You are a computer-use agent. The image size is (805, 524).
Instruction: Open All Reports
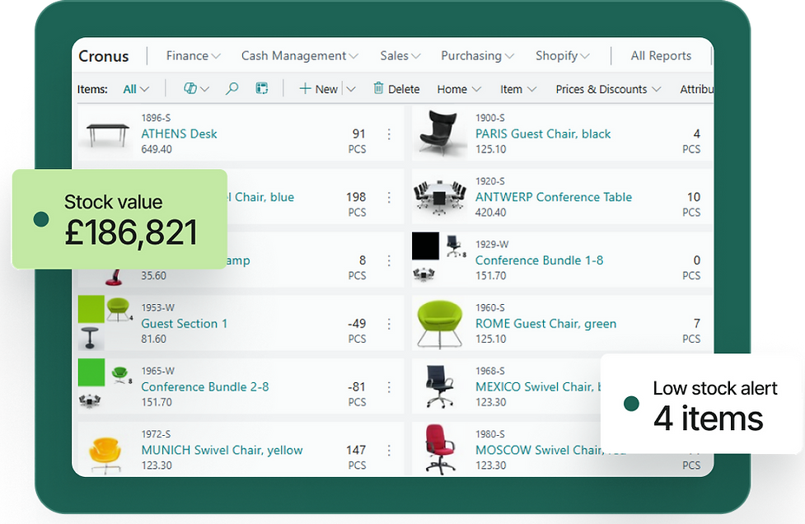661,55
